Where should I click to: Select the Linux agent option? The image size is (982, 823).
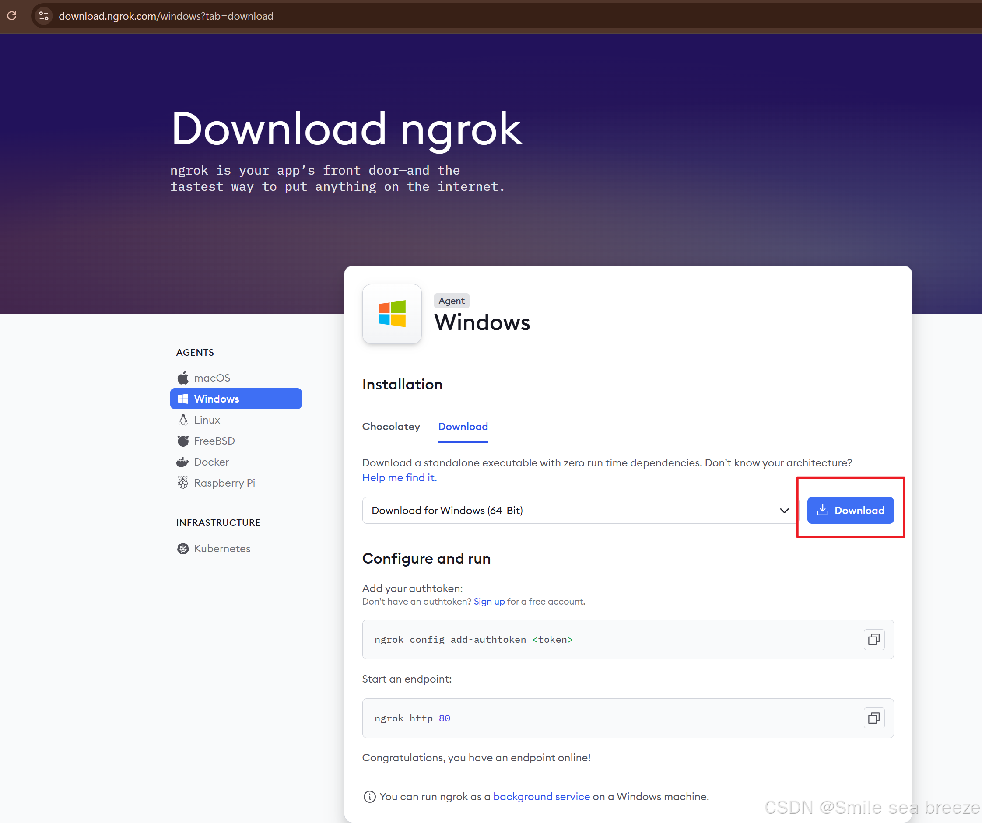(x=207, y=420)
